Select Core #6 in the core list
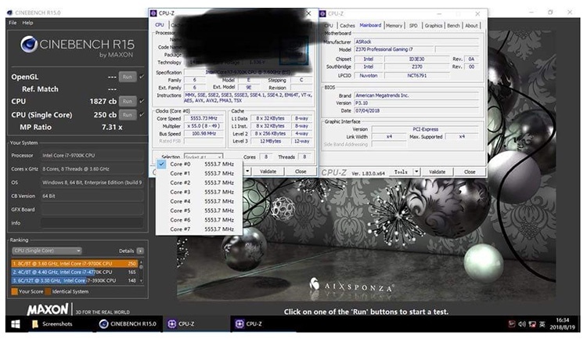587x339 pixels. tap(199, 220)
